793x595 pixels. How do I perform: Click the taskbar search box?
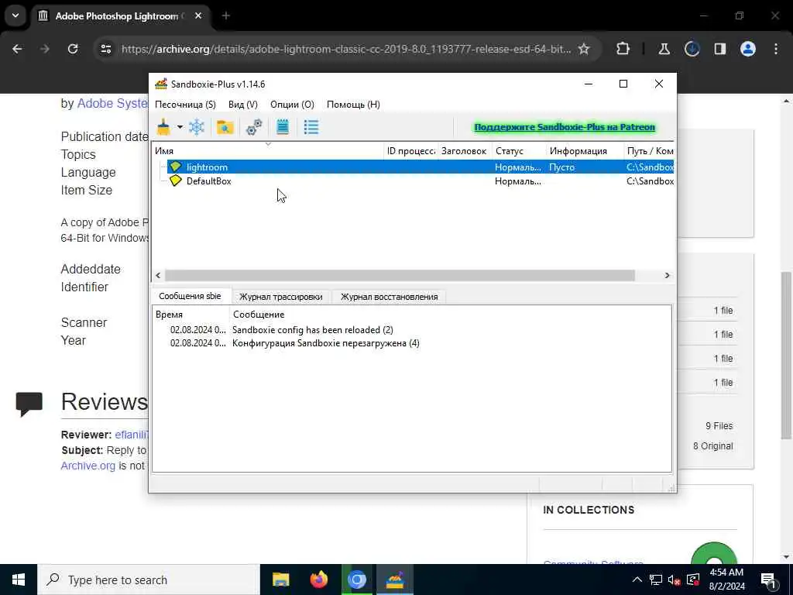(149, 580)
